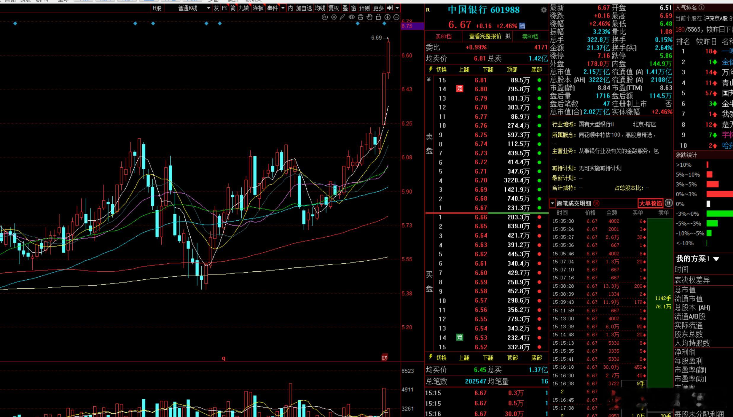The image size is (733, 417).
Task: Toggle the 叠 overlay option
Action: (345, 8)
